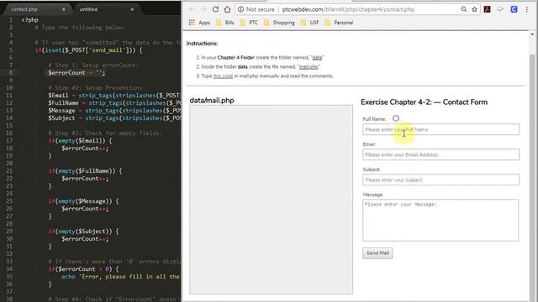The width and height of the screenshot is (538, 302).
Task: Click the scrollbar up arrow
Action: coord(532,34)
